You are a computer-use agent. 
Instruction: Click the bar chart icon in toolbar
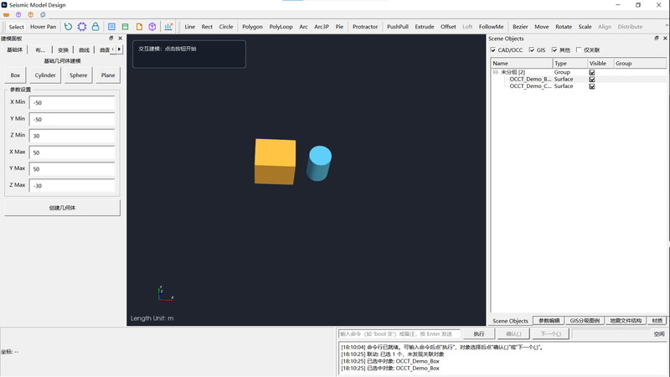[x=168, y=27]
